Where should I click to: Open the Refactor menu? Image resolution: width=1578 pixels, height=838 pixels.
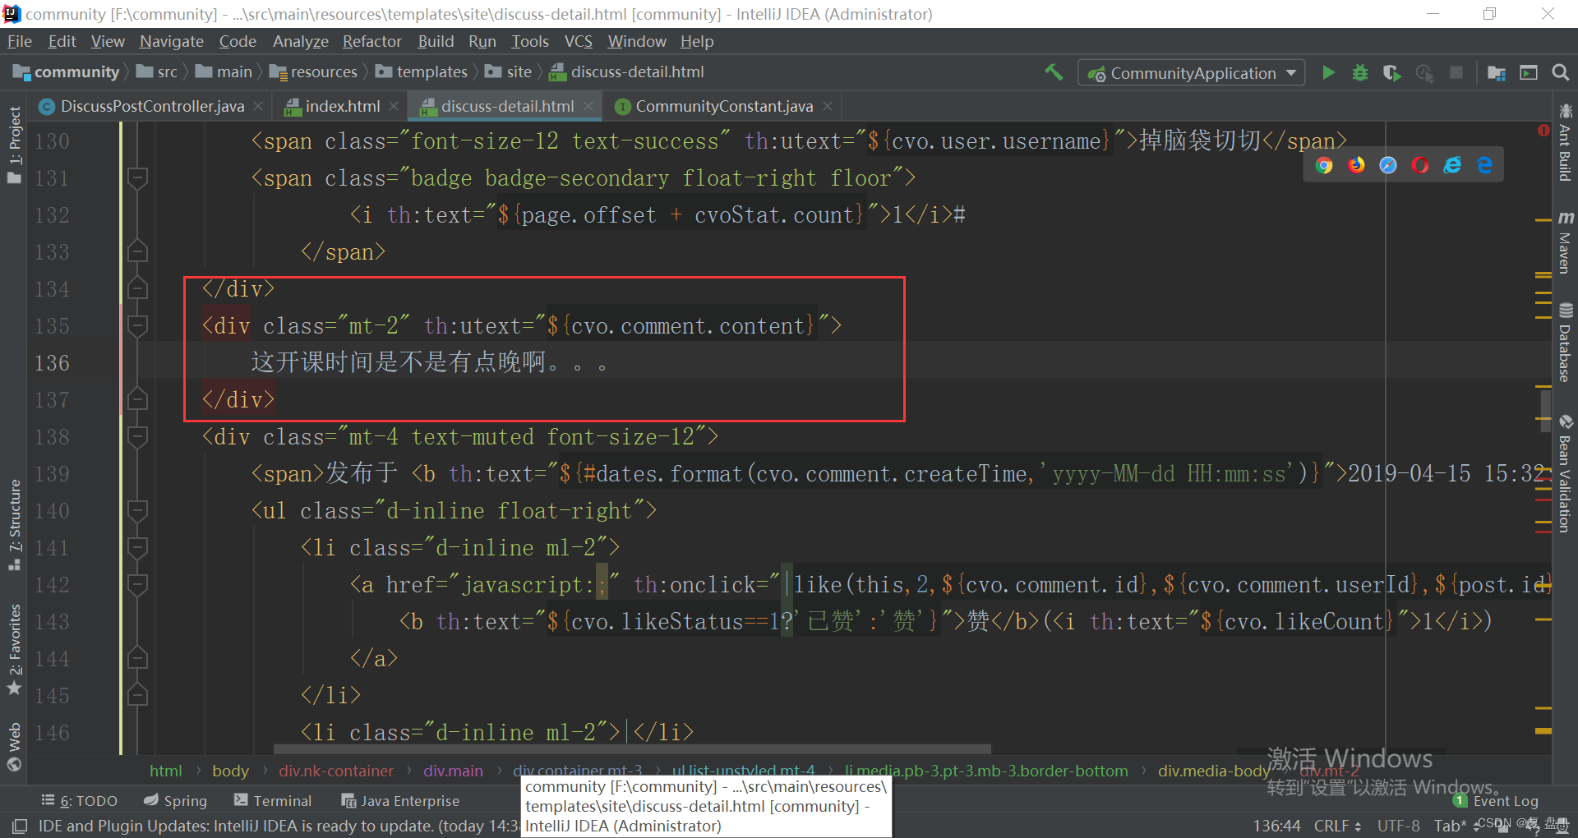click(371, 41)
